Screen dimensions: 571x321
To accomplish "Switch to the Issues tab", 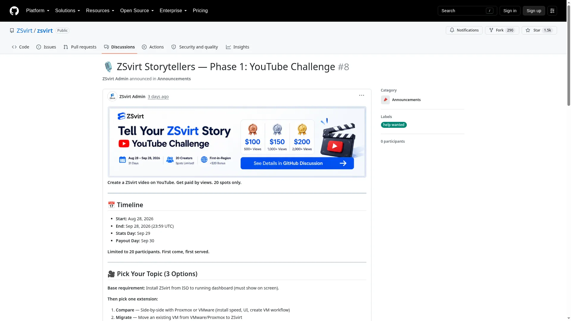I will pos(46,47).
